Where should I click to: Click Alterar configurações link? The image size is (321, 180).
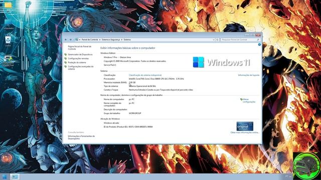pos(249,100)
